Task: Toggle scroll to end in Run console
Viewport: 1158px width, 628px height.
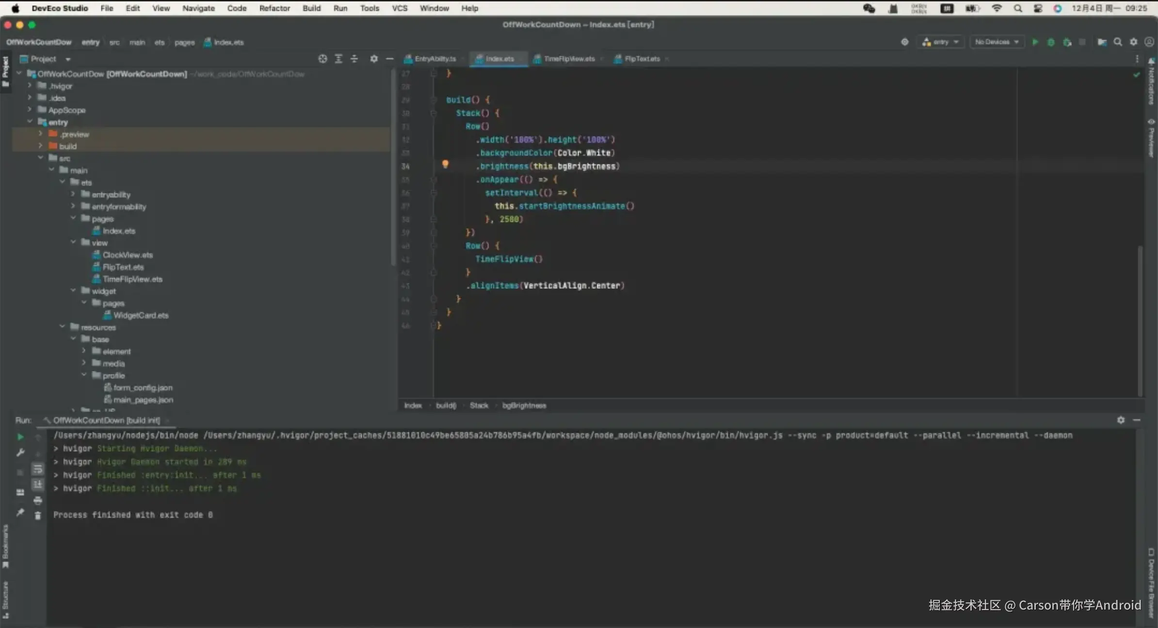Action: [x=38, y=484]
